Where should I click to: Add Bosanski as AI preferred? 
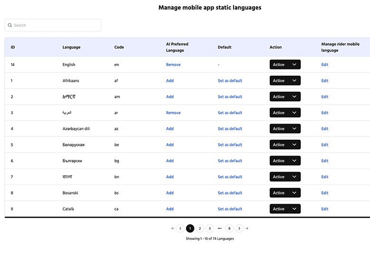click(170, 193)
